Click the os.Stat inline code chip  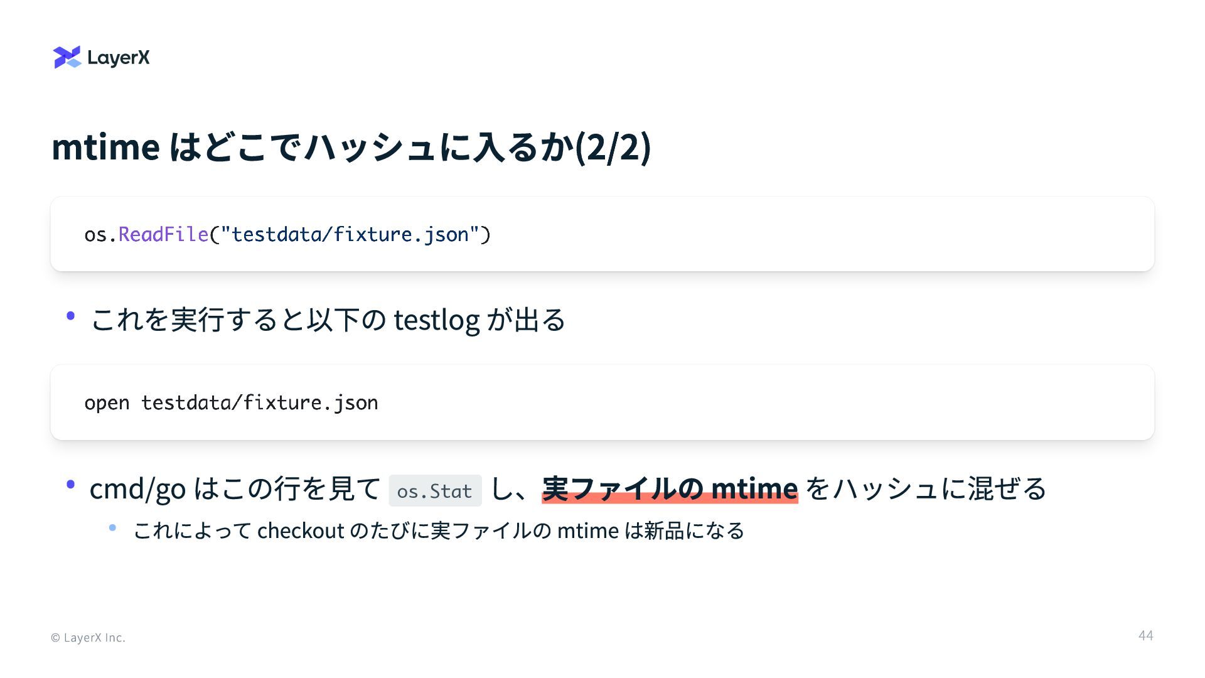435,491
